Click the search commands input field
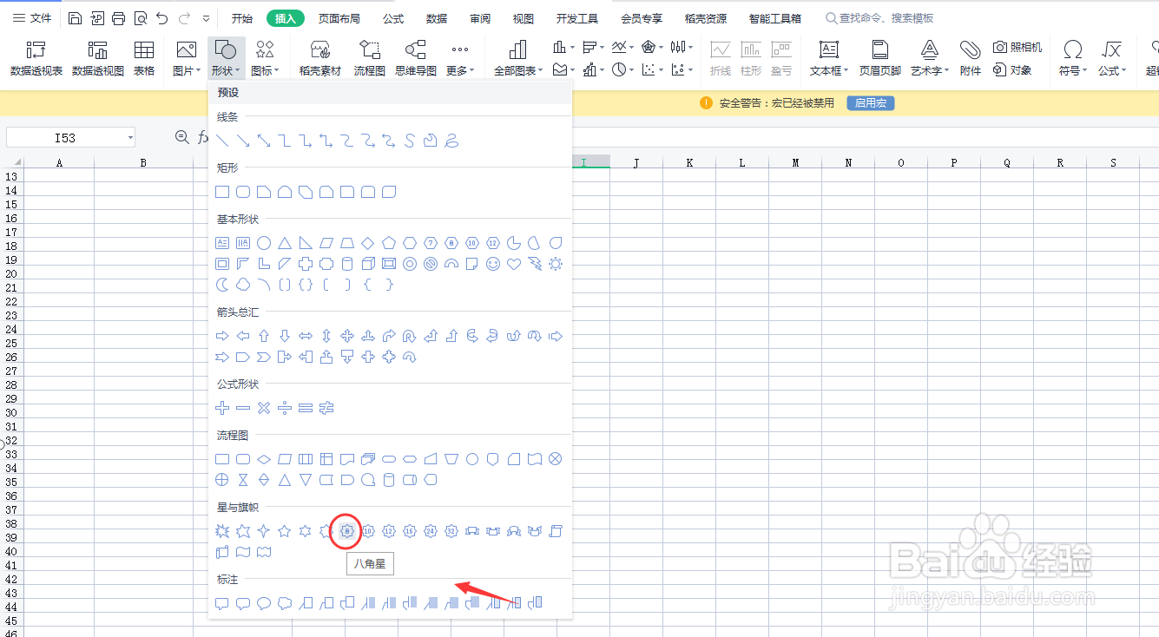This screenshot has width=1159, height=637. (881, 18)
